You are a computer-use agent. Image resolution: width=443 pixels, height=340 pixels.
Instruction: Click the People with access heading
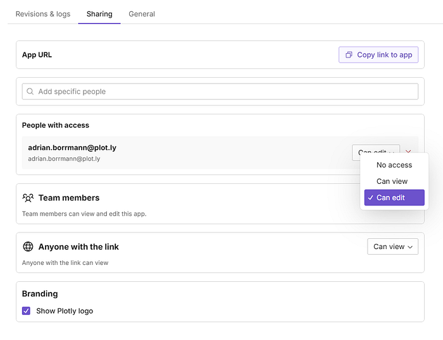tap(56, 125)
